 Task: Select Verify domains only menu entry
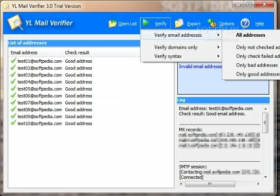click(x=181, y=47)
